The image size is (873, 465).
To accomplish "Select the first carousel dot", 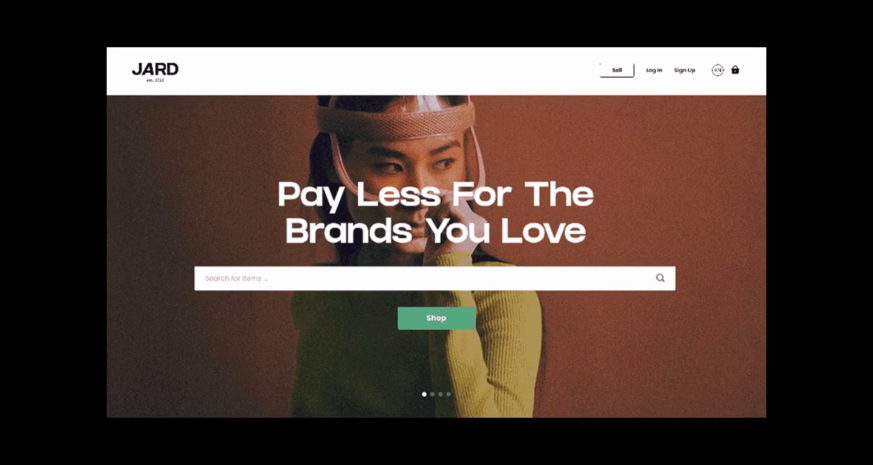I will point(424,394).
